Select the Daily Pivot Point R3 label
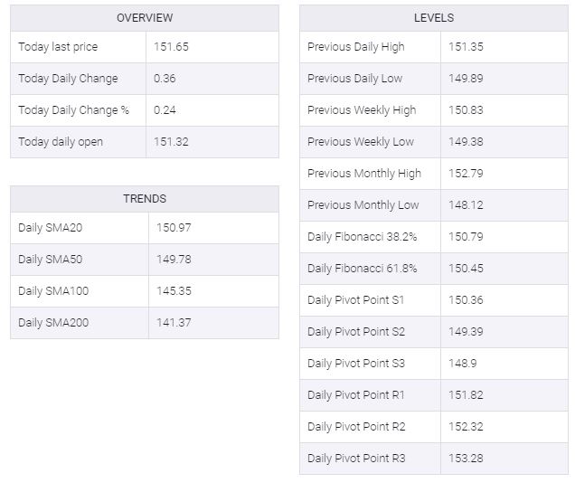This screenshot has width=575, height=483. tap(356, 458)
